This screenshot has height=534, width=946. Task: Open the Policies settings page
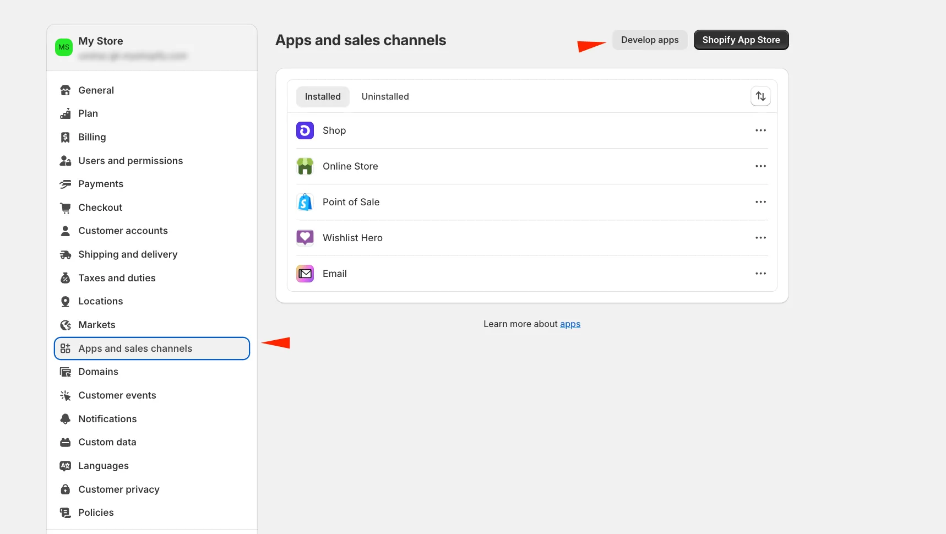click(x=152, y=513)
